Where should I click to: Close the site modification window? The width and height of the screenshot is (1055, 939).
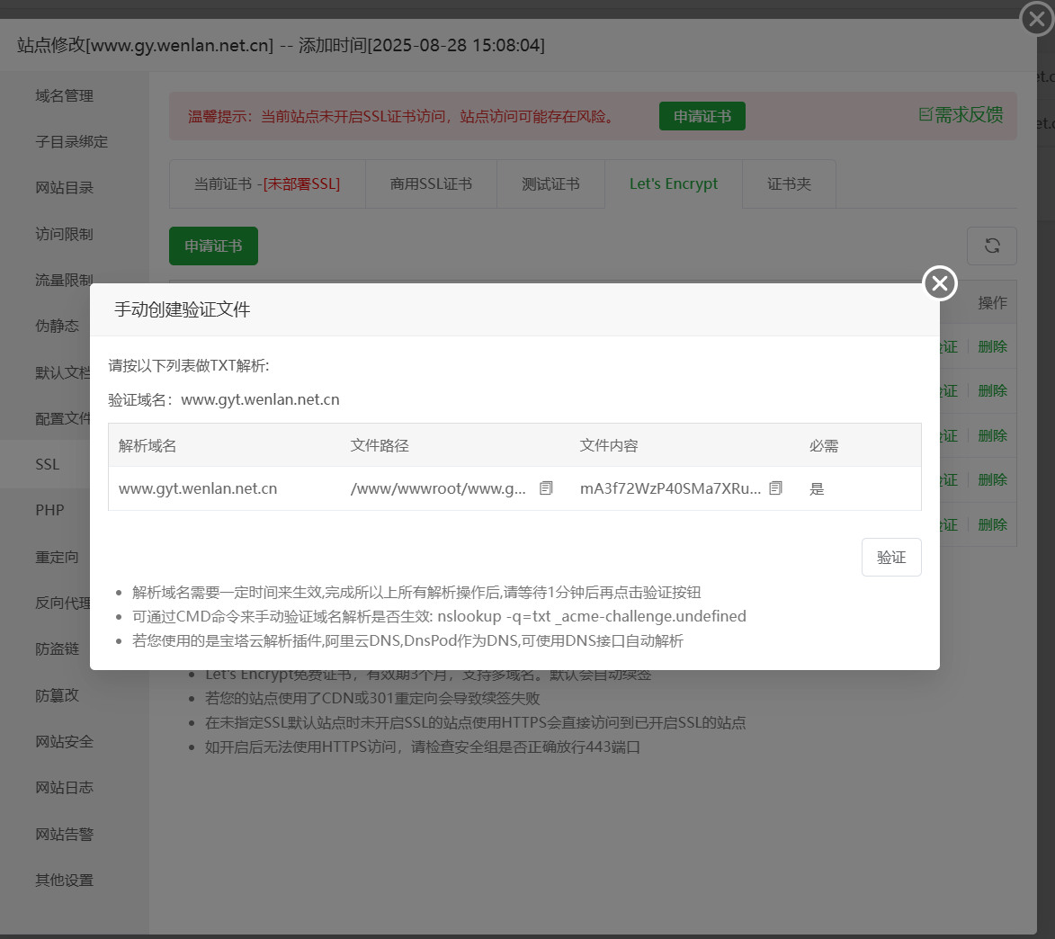[x=1037, y=19]
